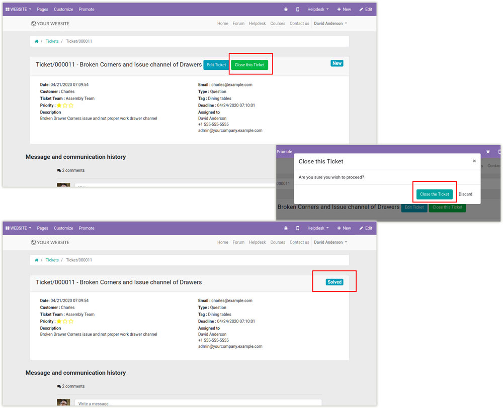Confirm with the Close the Ticket button
503x408 pixels.
434,194
